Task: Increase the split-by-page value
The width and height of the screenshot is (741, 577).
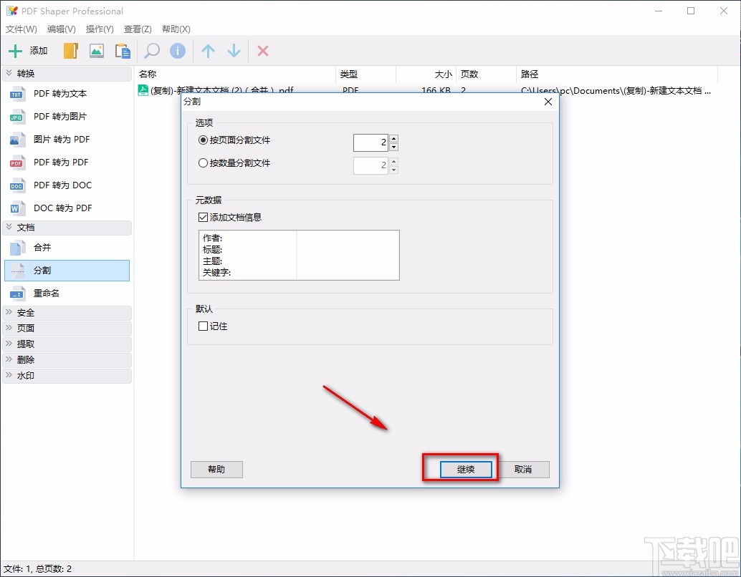Action: pyautogui.click(x=394, y=138)
